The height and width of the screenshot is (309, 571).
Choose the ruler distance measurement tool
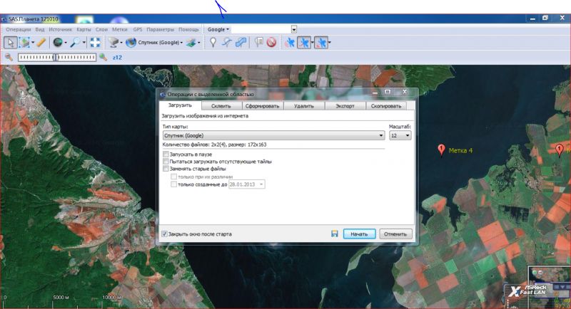(x=41, y=43)
